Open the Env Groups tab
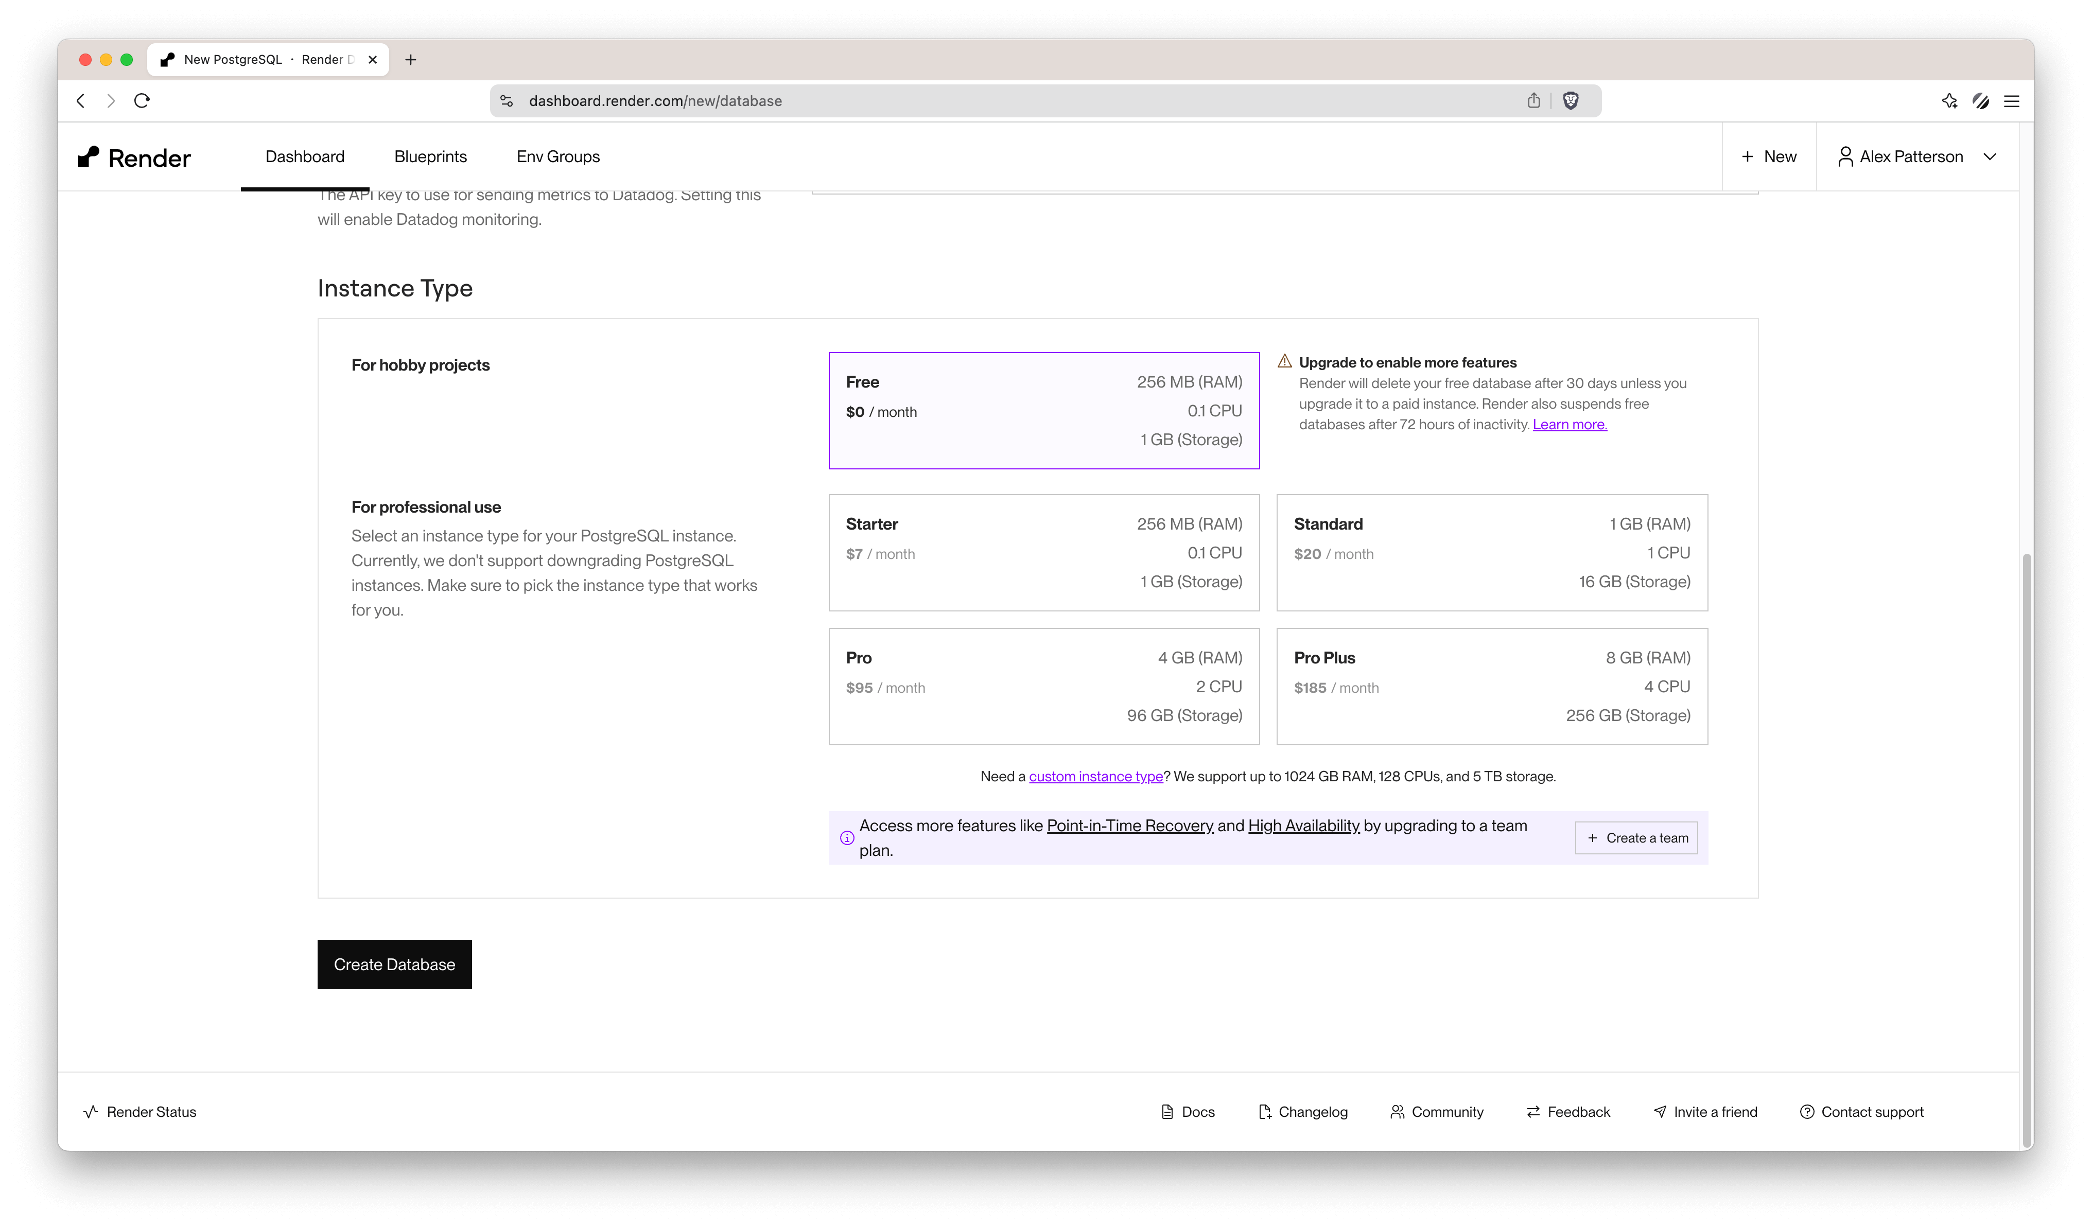Viewport: 2092px width, 1227px height. pyautogui.click(x=558, y=157)
